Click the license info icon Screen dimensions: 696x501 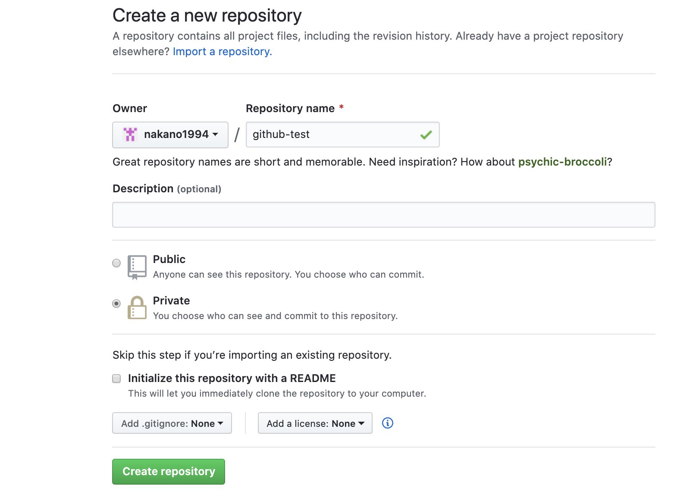387,423
